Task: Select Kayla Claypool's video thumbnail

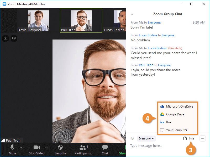Action: tap(38, 21)
